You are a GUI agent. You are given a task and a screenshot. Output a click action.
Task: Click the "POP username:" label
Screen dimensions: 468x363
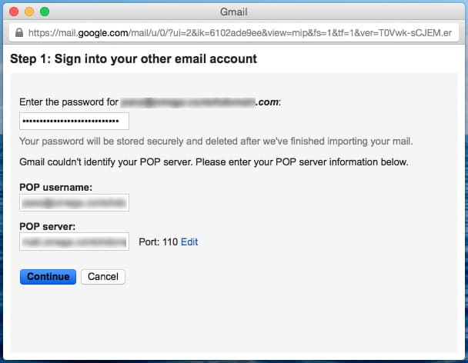(x=57, y=187)
